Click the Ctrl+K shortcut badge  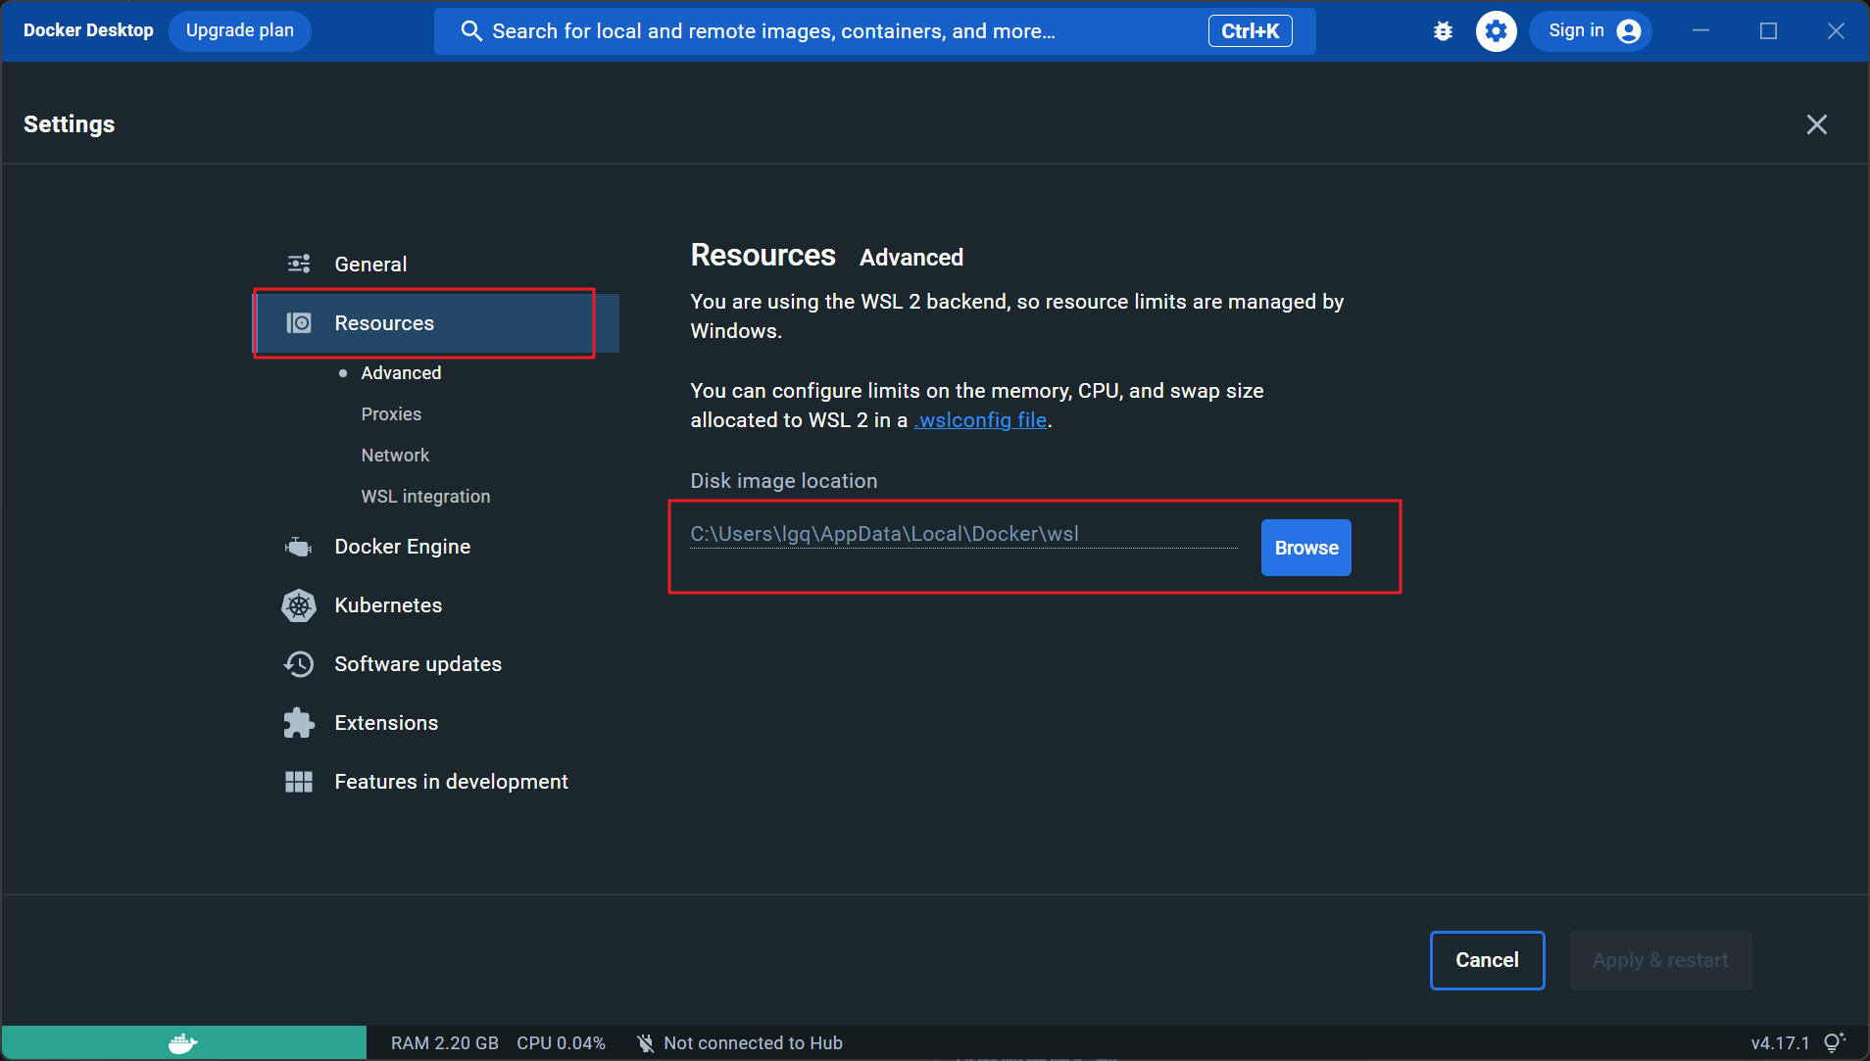(x=1250, y=31)
